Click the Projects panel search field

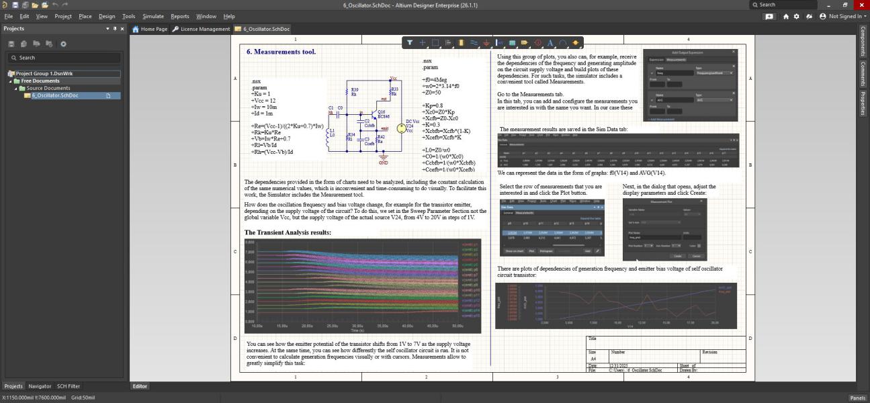coord(64,58)
